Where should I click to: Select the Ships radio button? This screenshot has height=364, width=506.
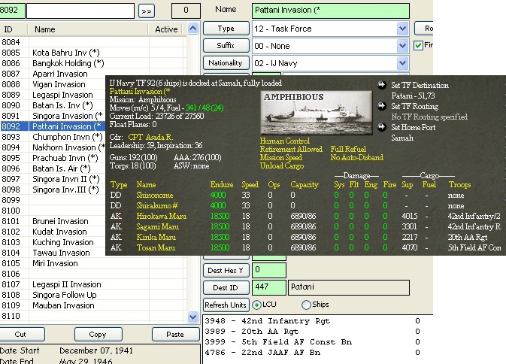pyautogui.click(x=306, y=305)
